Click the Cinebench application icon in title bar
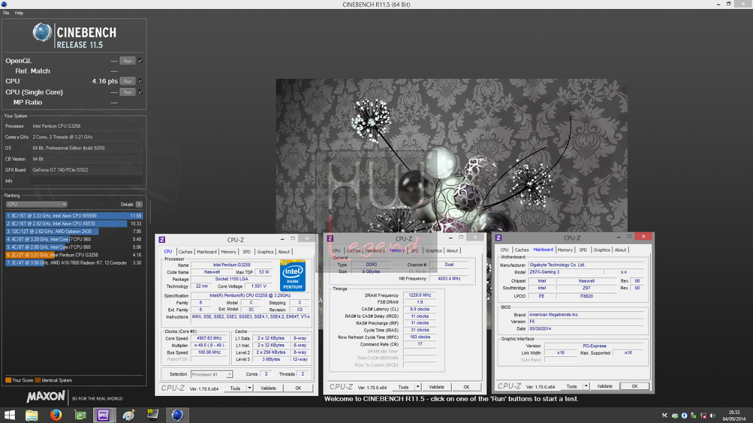The width and height of the screenshot is (753, 423). 4,4
